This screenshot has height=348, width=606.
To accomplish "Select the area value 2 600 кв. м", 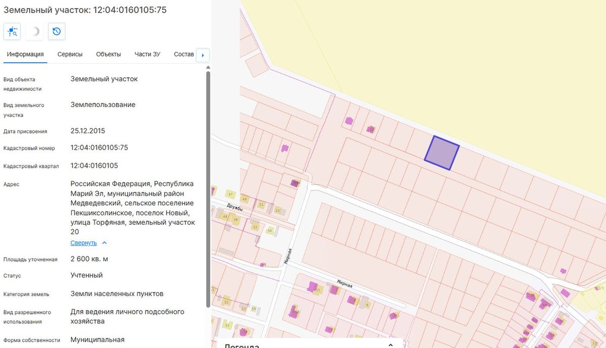I will (89, 259).
